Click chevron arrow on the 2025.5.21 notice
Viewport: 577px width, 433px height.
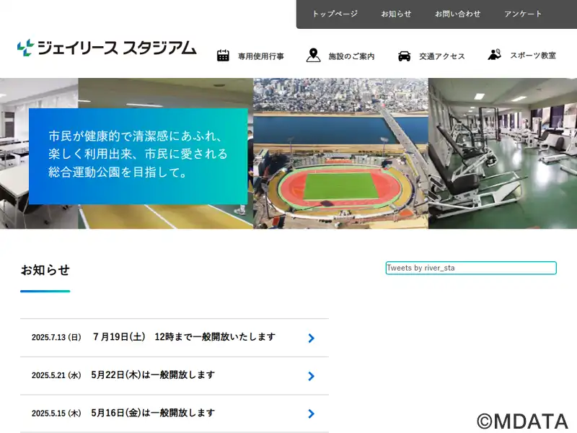312,376
